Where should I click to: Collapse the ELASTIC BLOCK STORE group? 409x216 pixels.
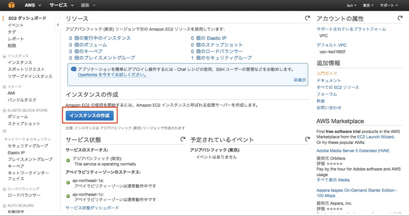4,111
